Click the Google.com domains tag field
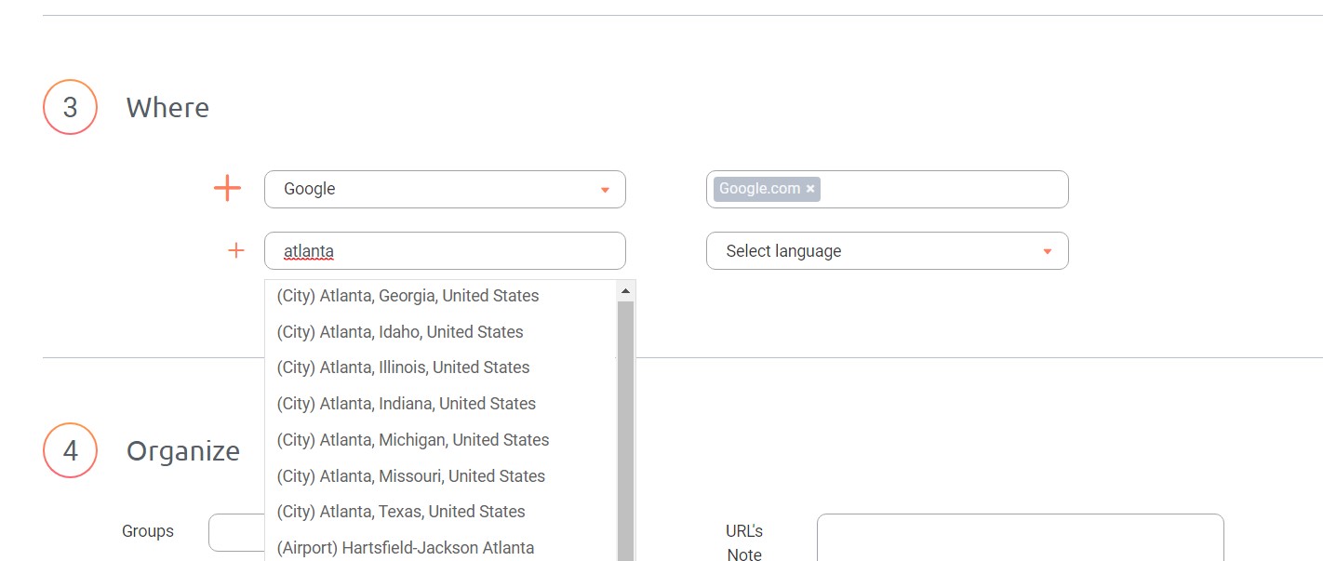 click(887, 189)
